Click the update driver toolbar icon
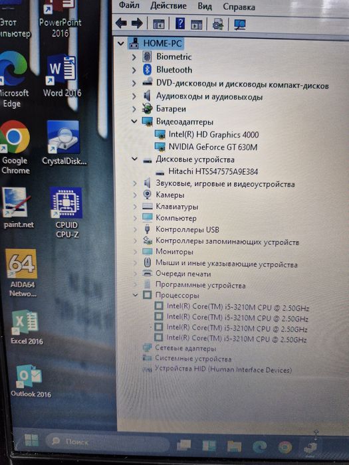The width and height of the screenshot is (349, 465). [x=218, y=25]
